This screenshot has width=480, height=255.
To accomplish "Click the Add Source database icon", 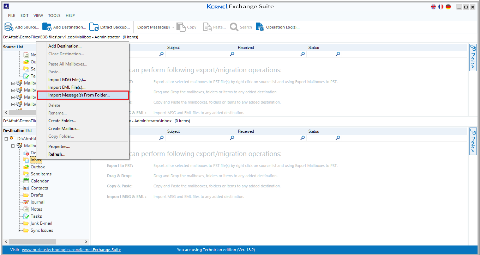I will click(9, 27).
